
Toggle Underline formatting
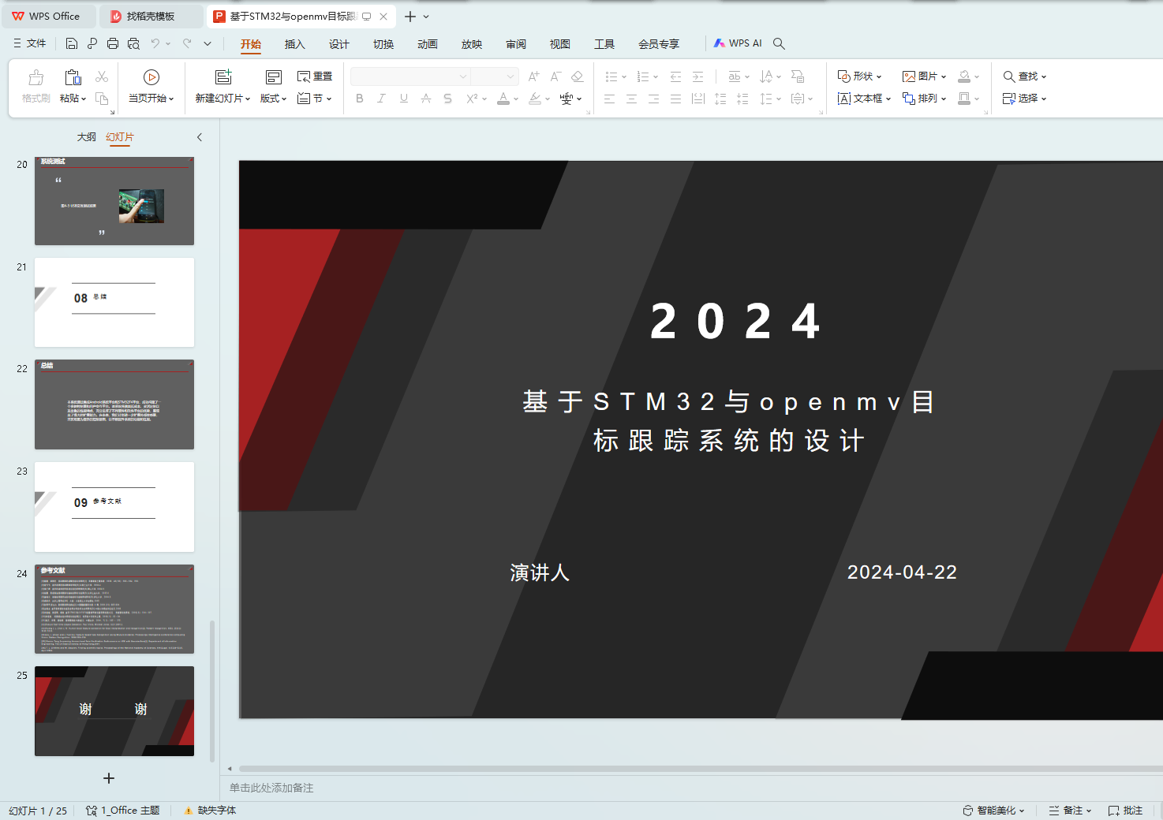point(404,99)
